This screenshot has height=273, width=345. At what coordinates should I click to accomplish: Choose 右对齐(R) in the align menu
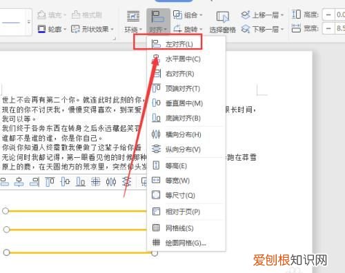(x=186, y=74)
